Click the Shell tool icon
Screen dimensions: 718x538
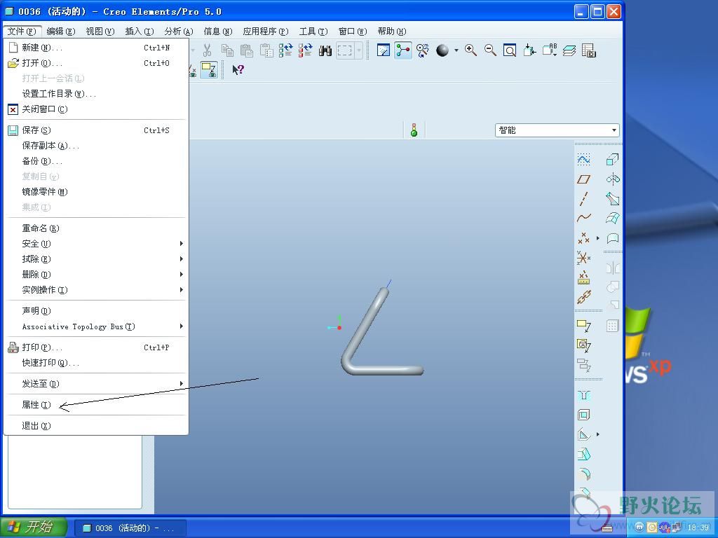[x=584, y=415]
